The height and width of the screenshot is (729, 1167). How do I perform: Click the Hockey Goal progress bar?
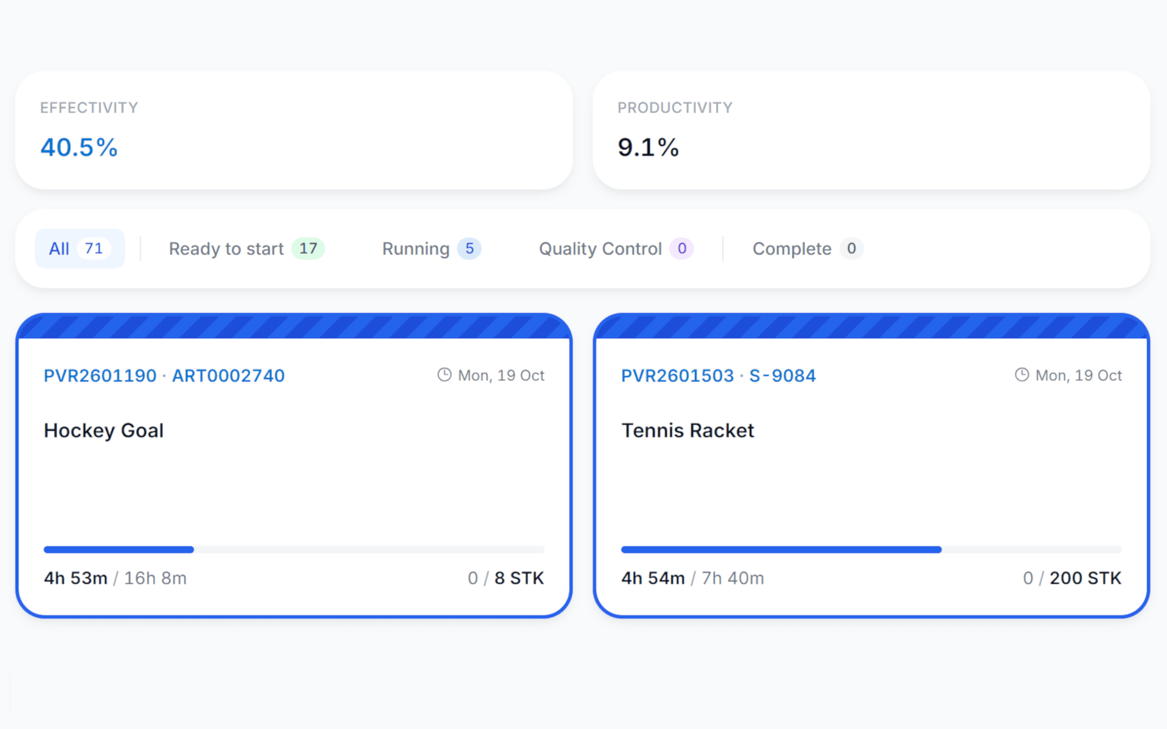coord(294,549)
